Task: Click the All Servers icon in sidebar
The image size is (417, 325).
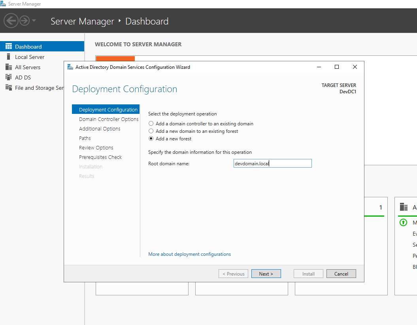Action: tap(9, 67)
